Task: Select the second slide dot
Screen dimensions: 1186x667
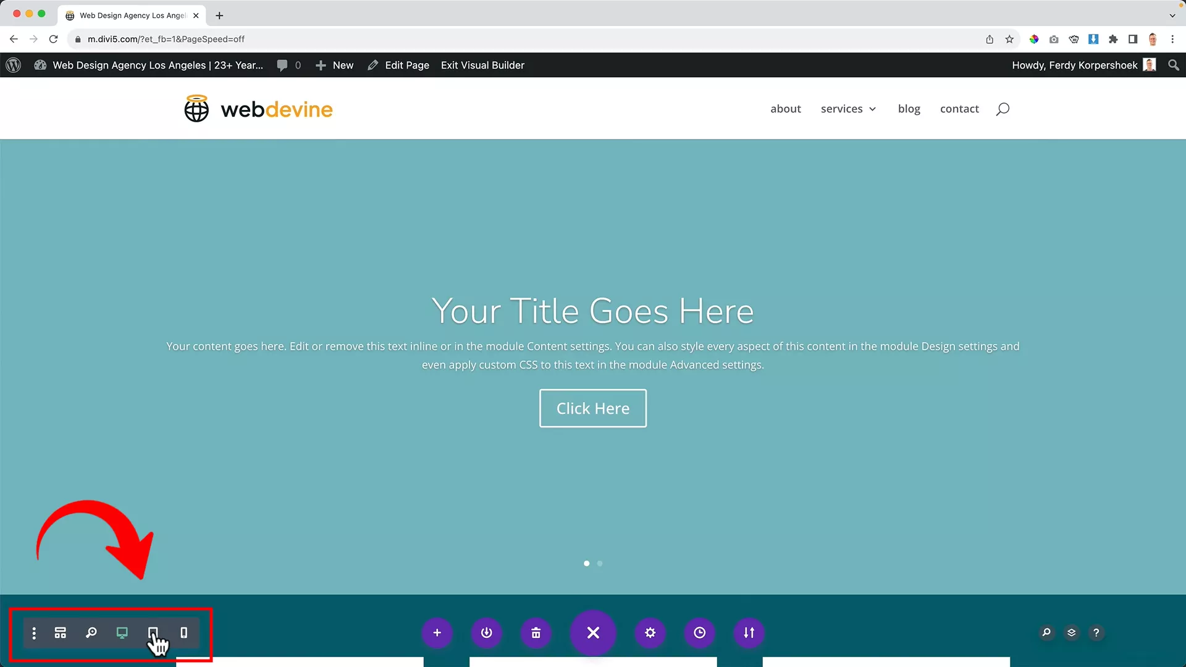Action: pos(600,563)
